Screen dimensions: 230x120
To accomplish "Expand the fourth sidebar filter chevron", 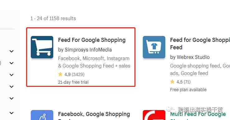I will tap(12, 87).
